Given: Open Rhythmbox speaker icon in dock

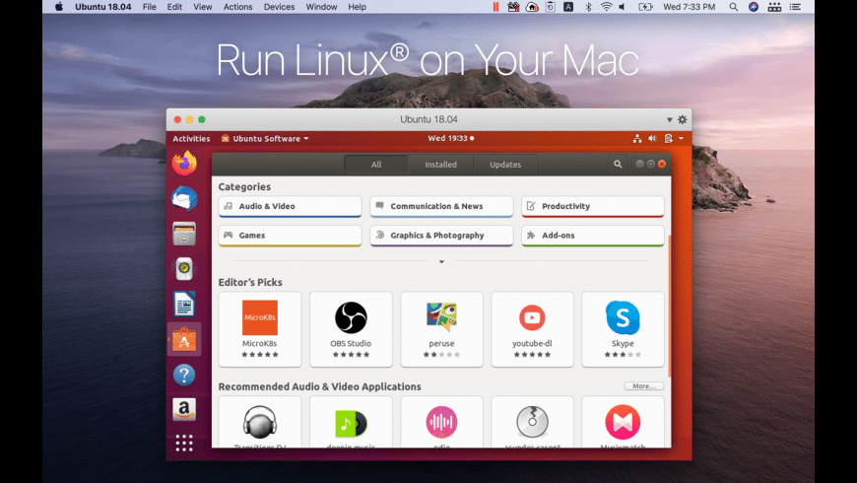Looking at the screenshot, I should coord(184,268).
